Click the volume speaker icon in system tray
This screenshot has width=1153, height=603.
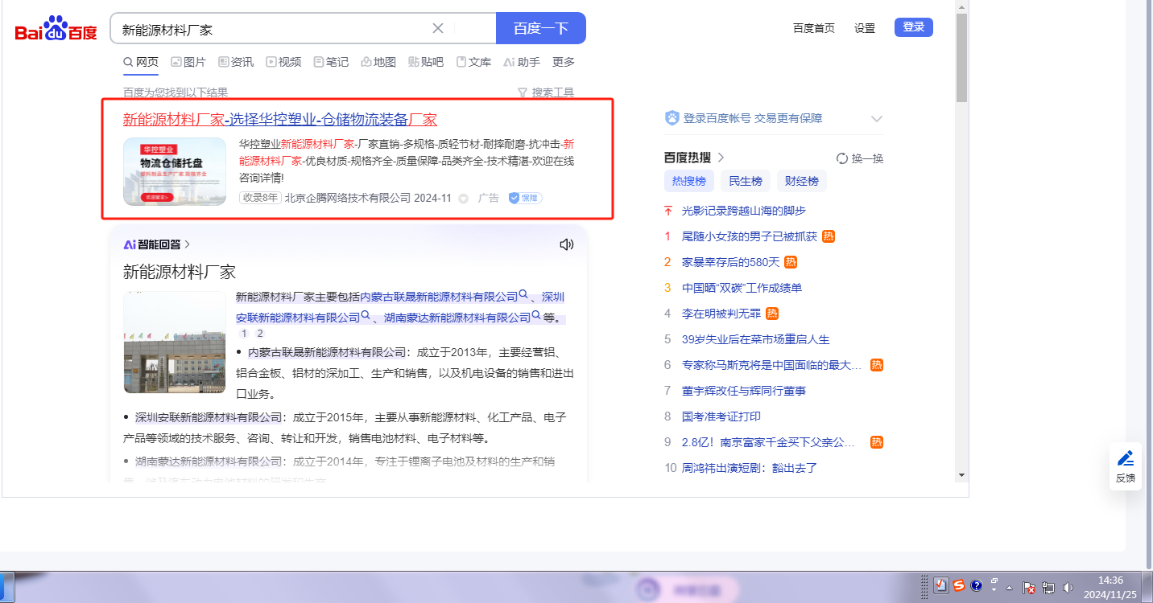click(1068, 588)
